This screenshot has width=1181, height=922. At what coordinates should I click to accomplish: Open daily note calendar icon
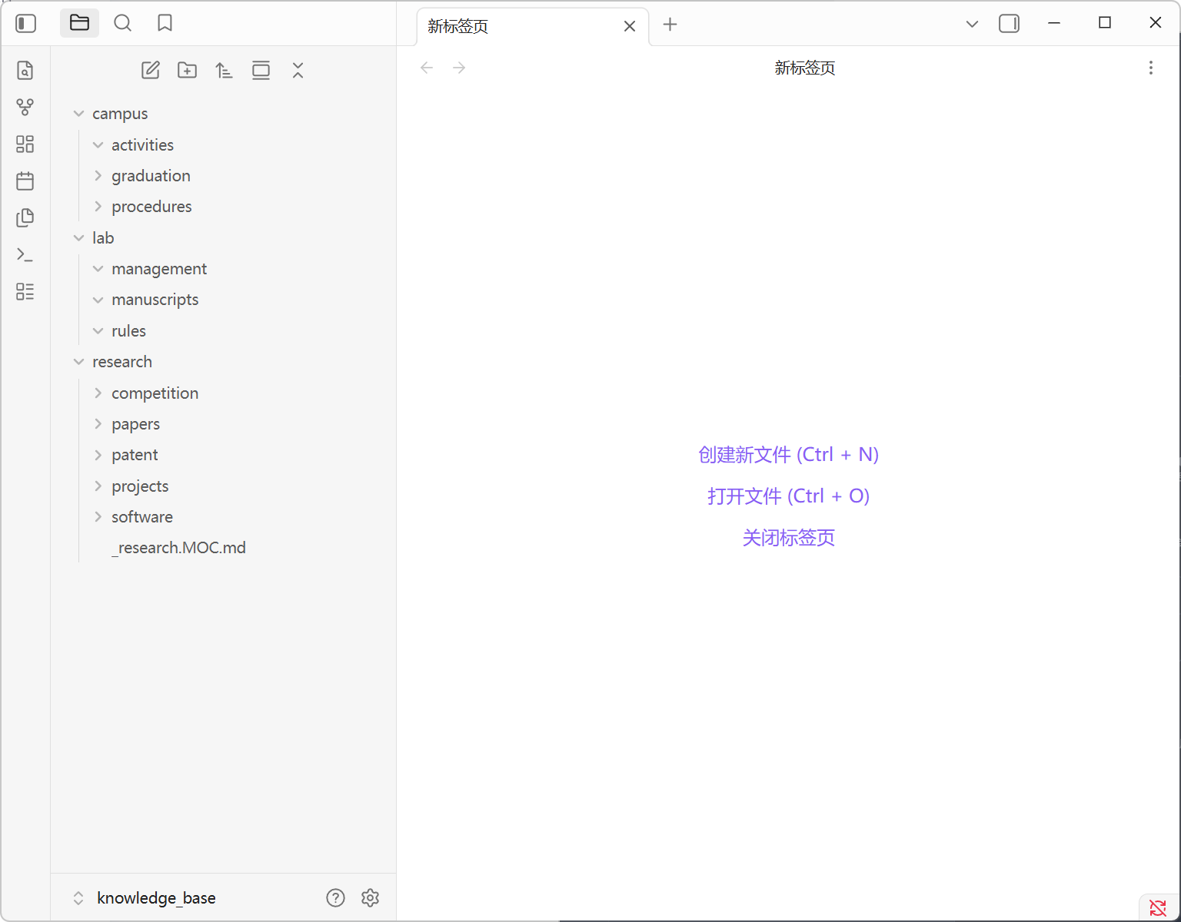pos(25,181)
